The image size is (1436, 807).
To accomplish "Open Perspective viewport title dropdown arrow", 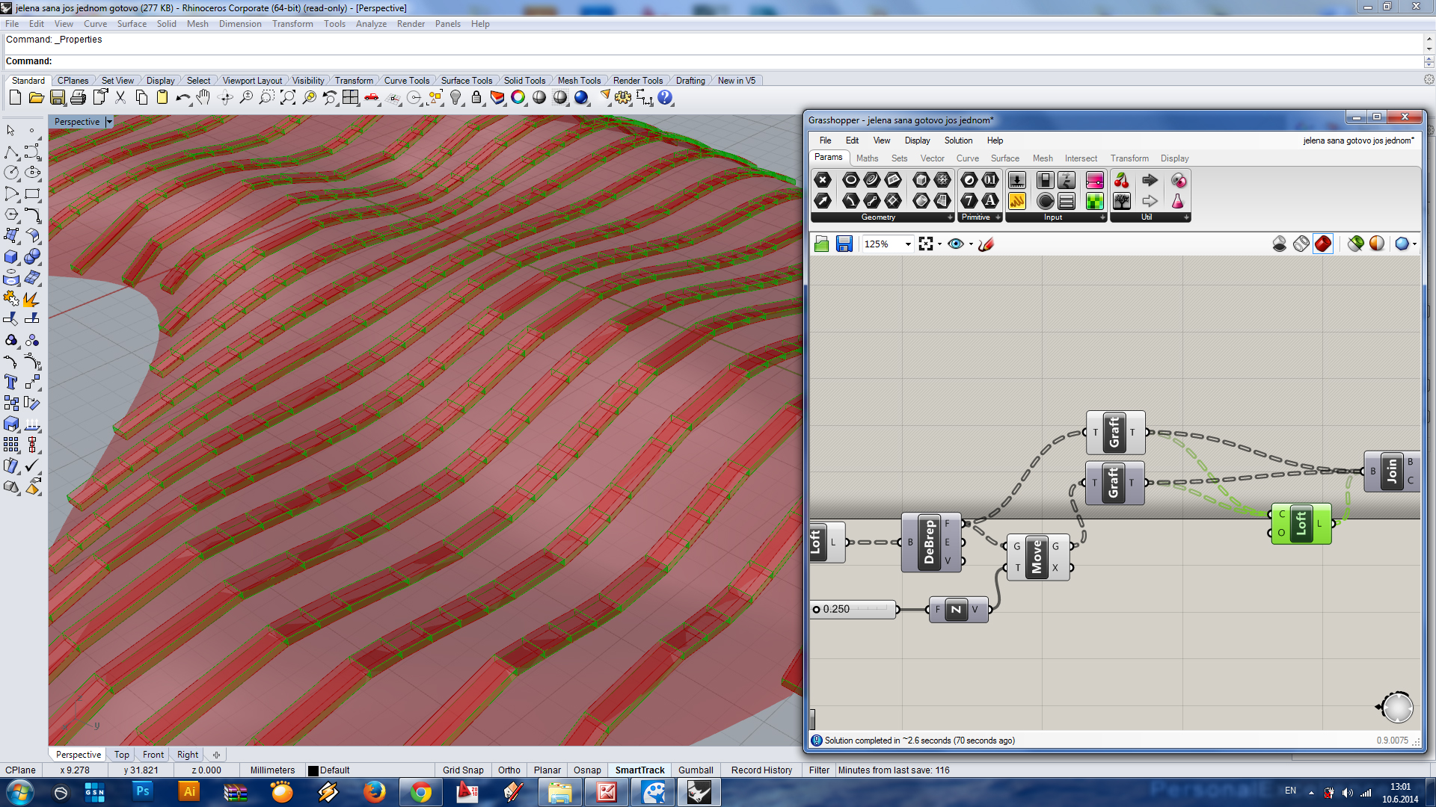I will (109, 122).
